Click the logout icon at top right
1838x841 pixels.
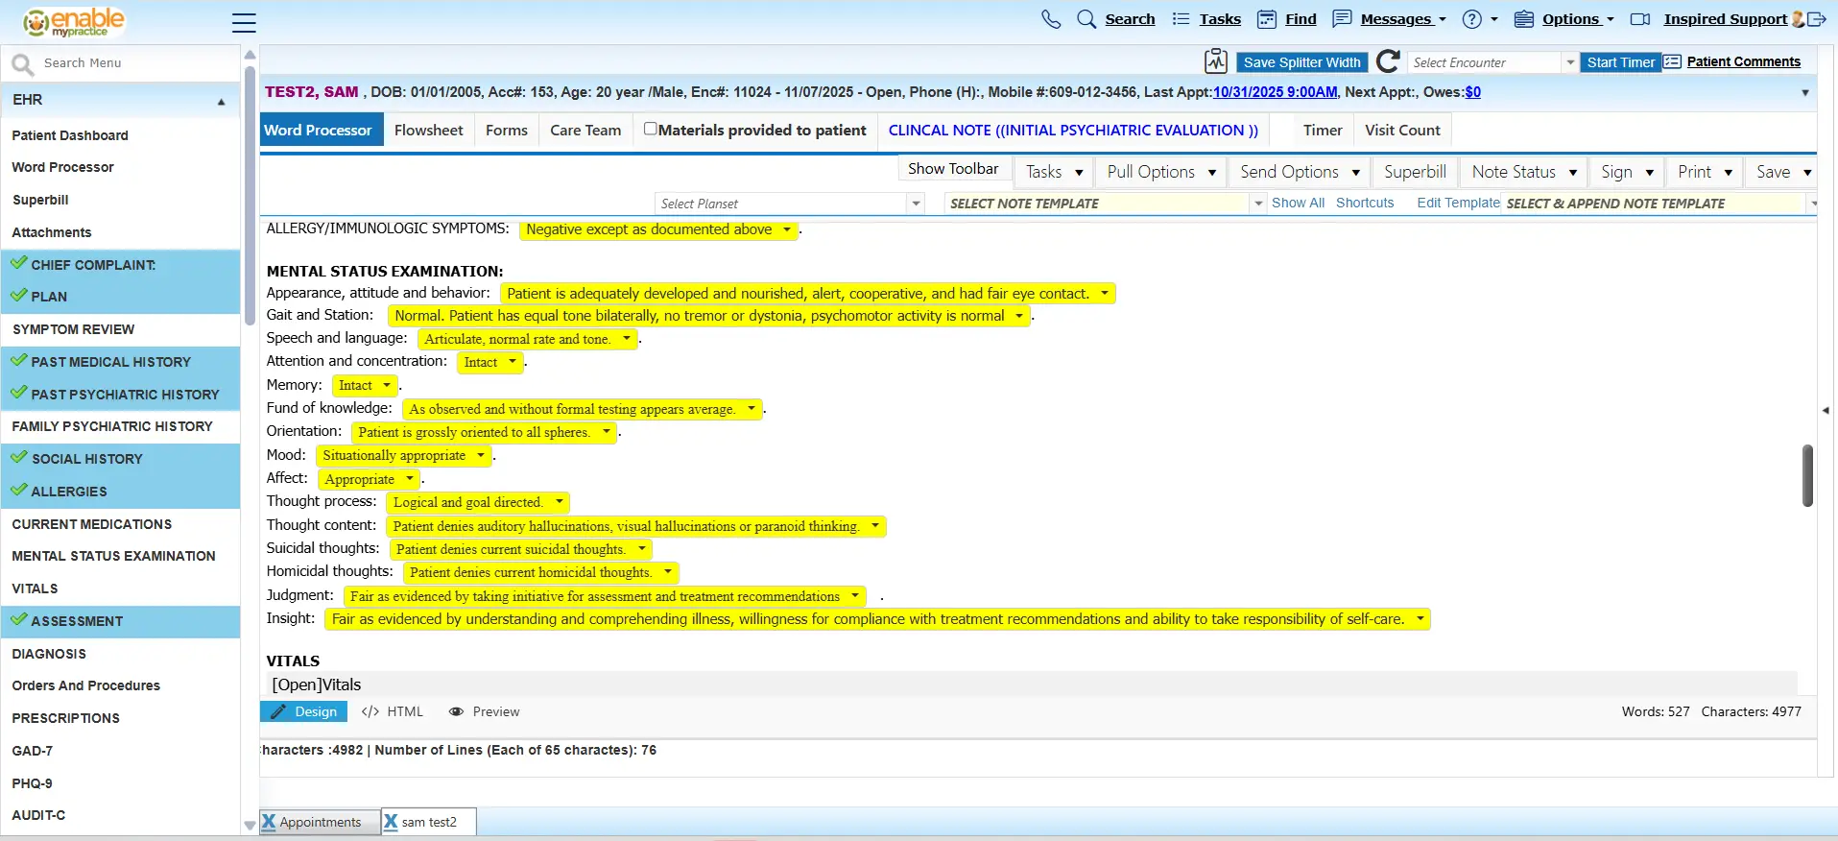point(1816,19)
